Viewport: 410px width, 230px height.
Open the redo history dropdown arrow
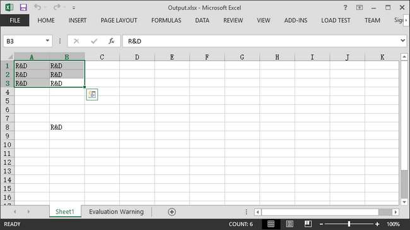pyautogui.click(x=64, y=8)
